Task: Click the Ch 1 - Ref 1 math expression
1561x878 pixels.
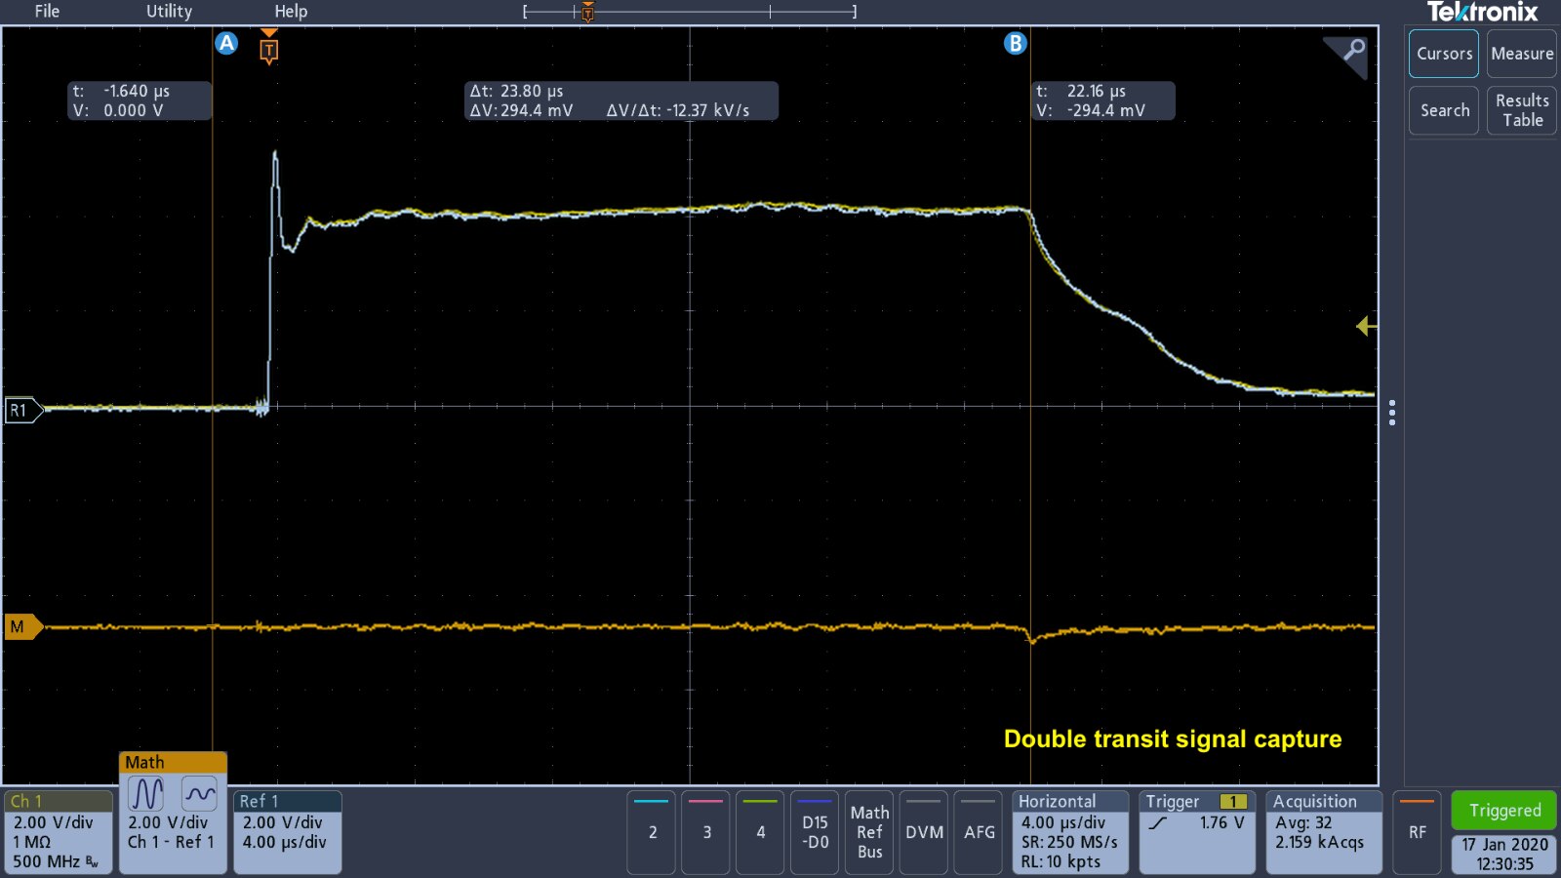Action: pyautogui.click(x=171, y=842)
